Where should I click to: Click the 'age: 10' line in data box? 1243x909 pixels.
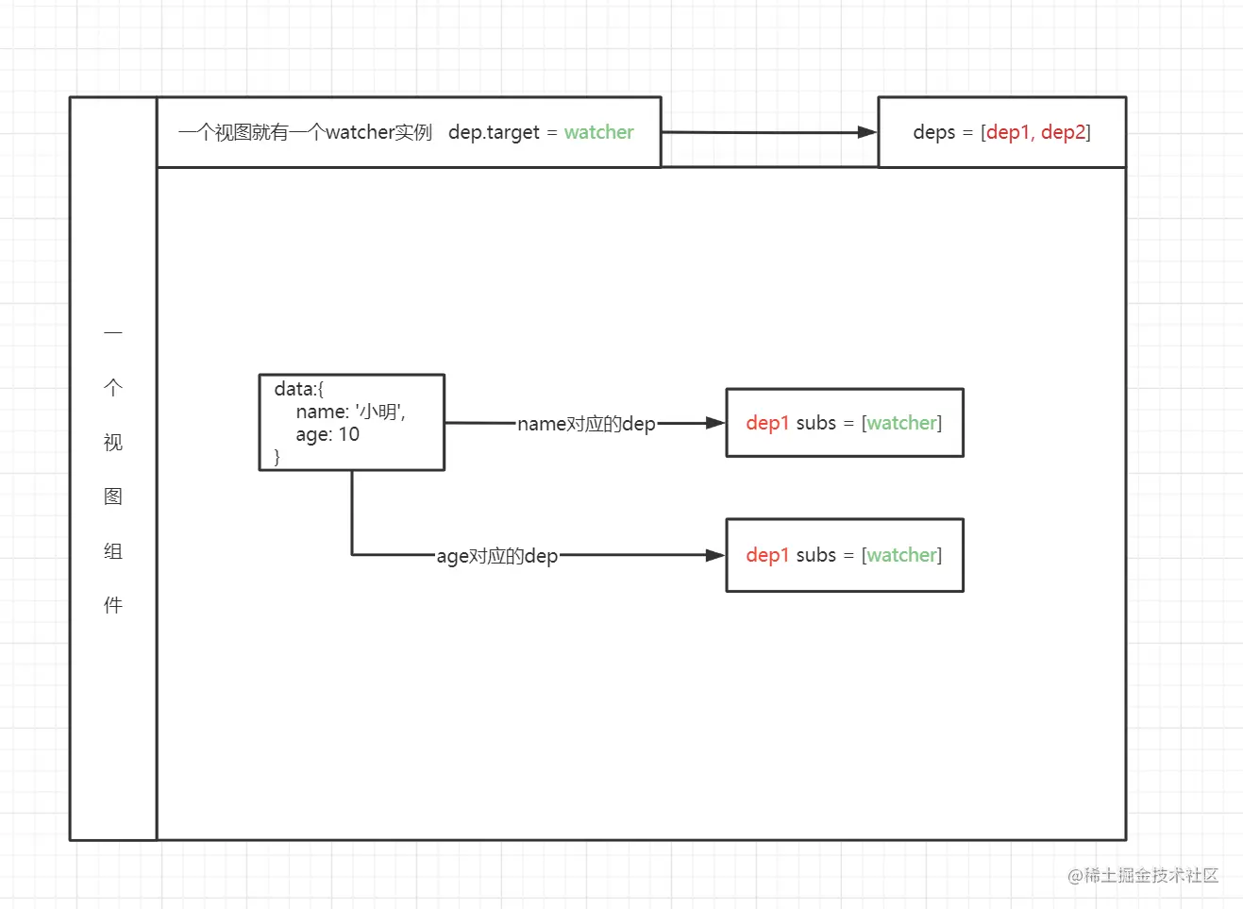pyautogui.click(x=328, y=434)
